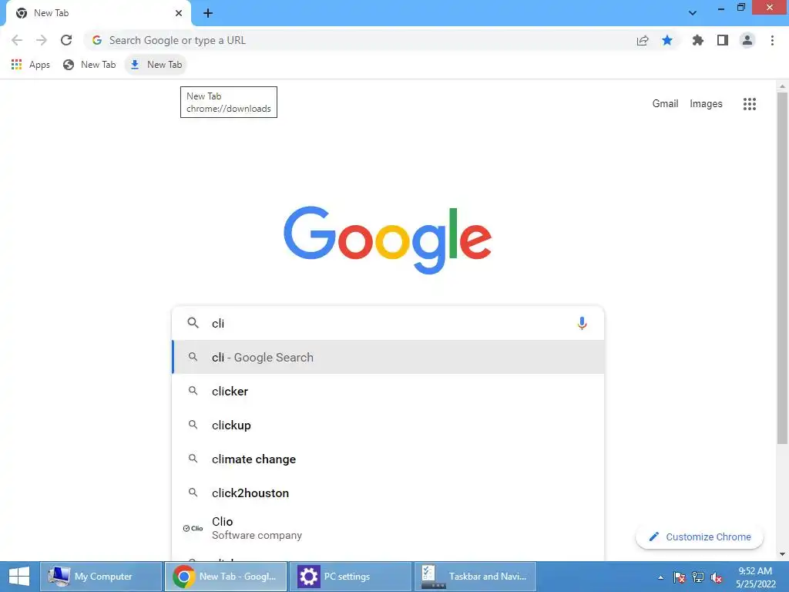Click scrollbar down arrow

pos(782,554)
